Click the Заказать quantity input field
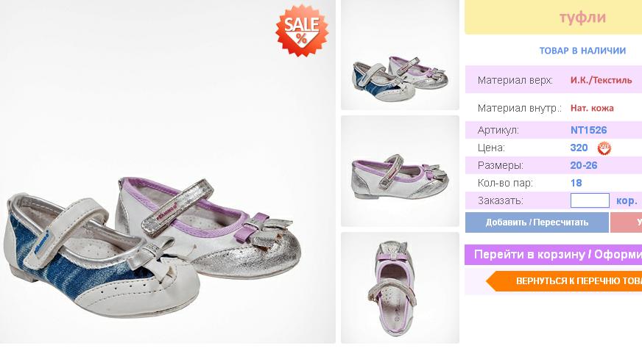The height and width of the screenshot is (348, 642). 590,200
